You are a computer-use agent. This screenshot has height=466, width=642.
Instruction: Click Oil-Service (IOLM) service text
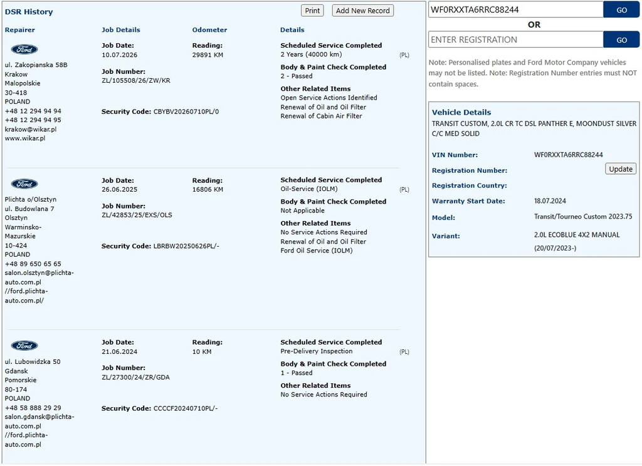click(309, 189)
